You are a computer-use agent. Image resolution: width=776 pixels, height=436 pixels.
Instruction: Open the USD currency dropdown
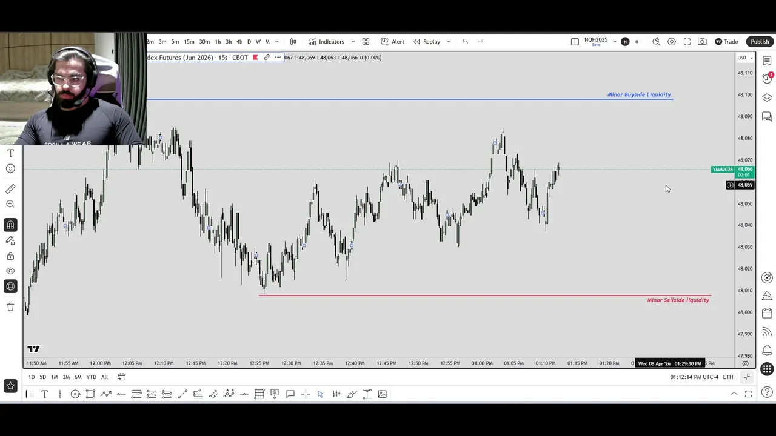pyautogui.click(x=745, y=58)
